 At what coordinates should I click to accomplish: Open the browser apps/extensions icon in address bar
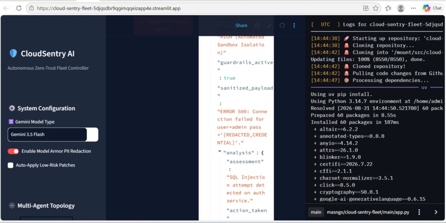366,8
